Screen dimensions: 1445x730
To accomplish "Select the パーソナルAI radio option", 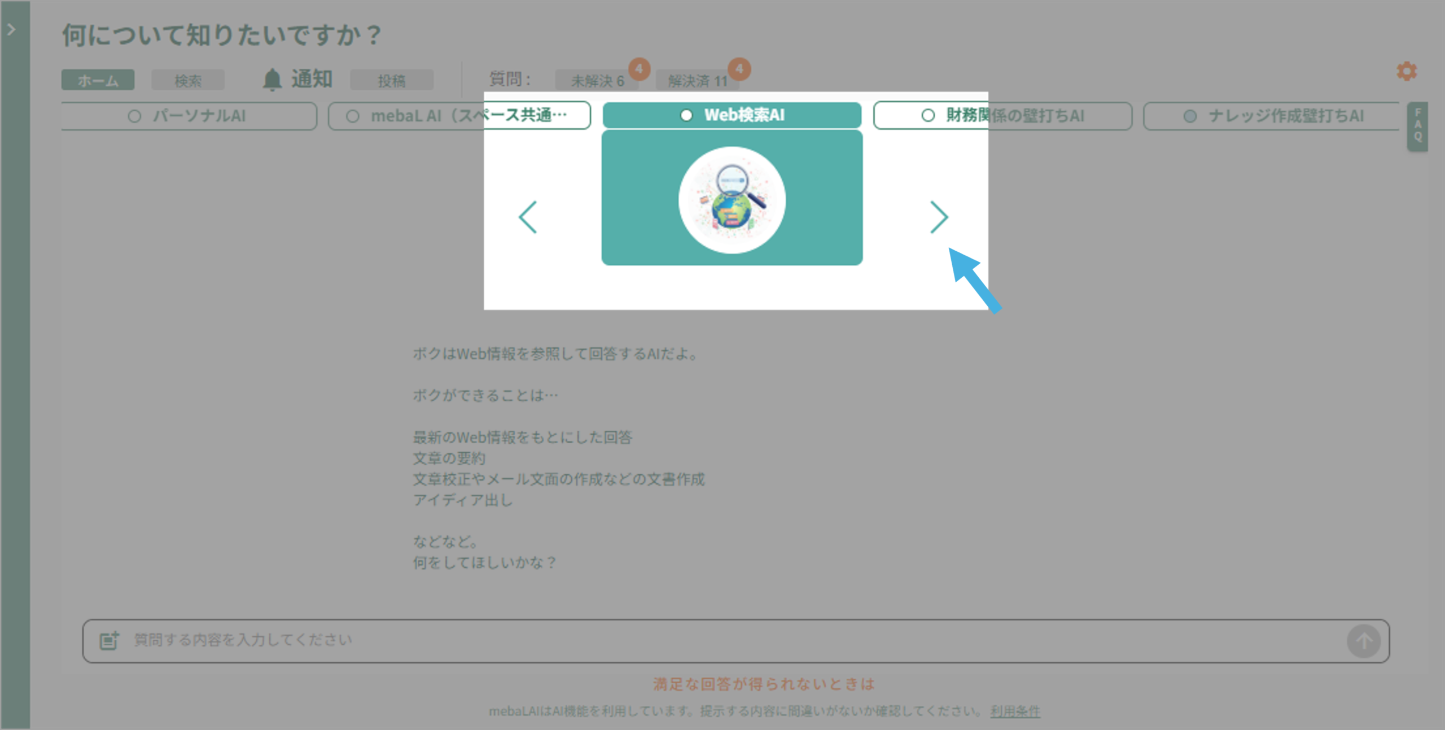I will pos(134,116).
